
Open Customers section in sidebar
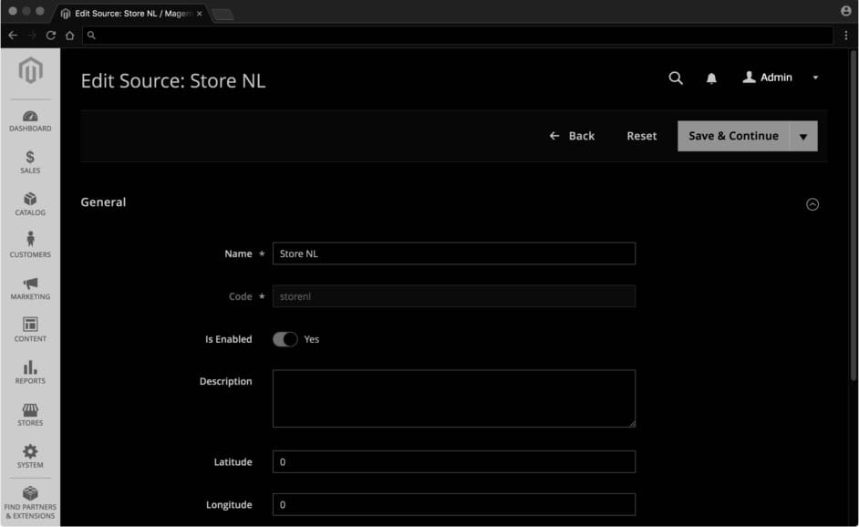(30, 245)
